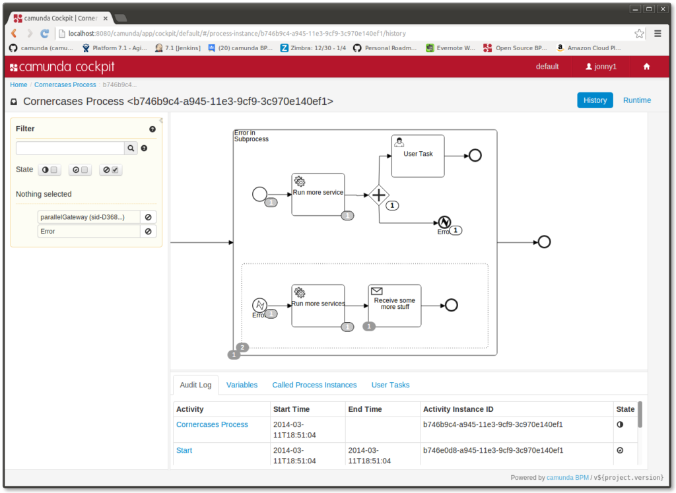Open the default engine dropdown
676x493 pixels.
(x=547, y=67)
